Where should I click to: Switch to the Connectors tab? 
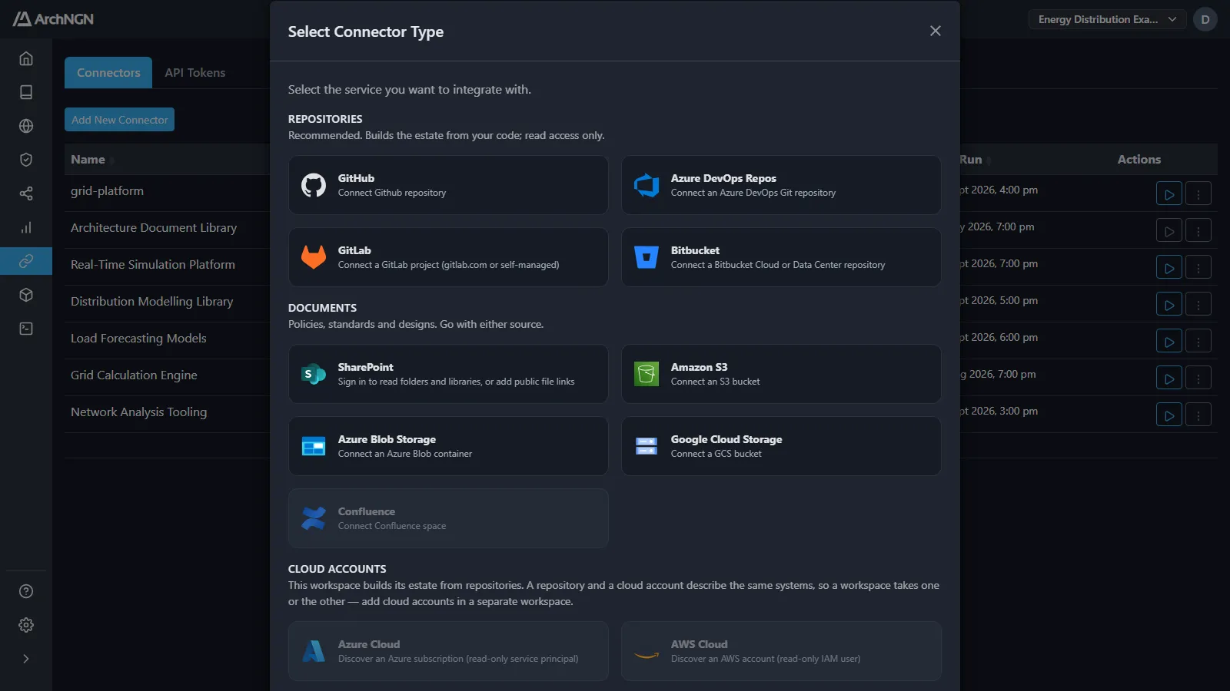coord(108,73)
